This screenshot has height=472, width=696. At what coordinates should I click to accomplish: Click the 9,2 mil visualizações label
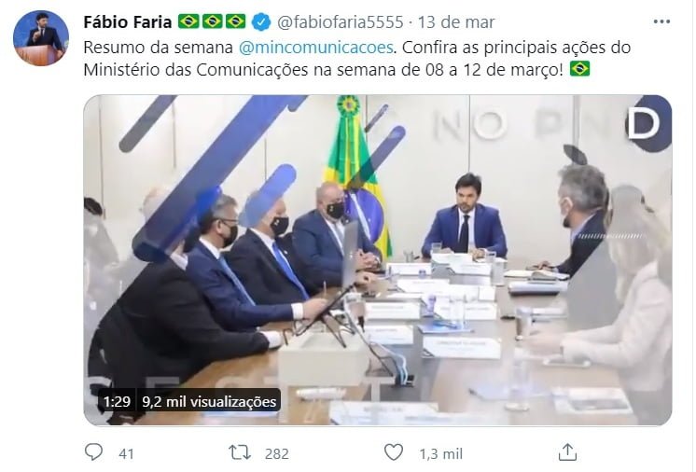click(x=209, y=401)
